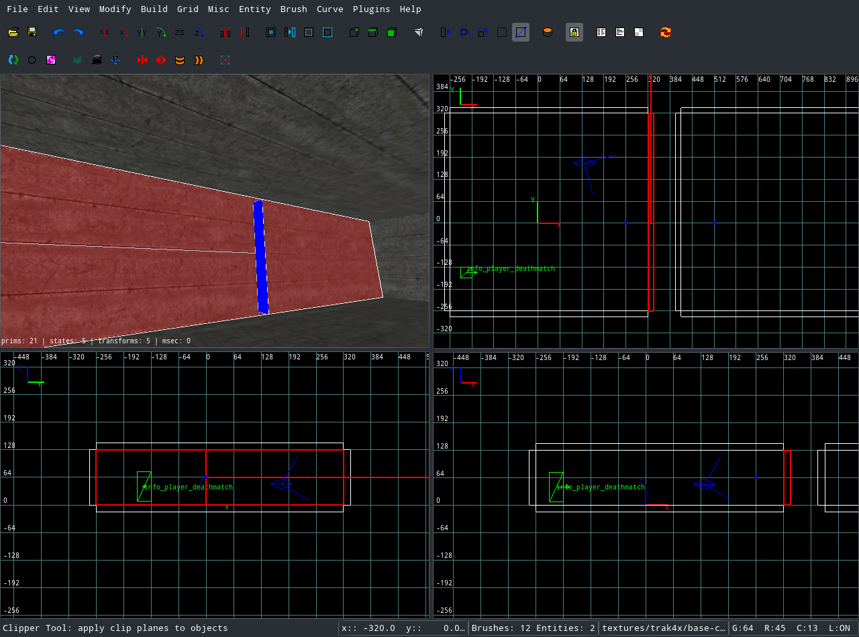
Task: Undo the last action with the blue arrow
Action: click(59, 32)
